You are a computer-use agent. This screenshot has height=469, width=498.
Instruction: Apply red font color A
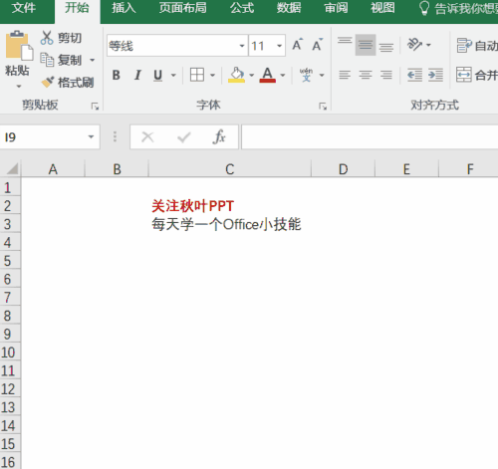[x=268, y=75]
